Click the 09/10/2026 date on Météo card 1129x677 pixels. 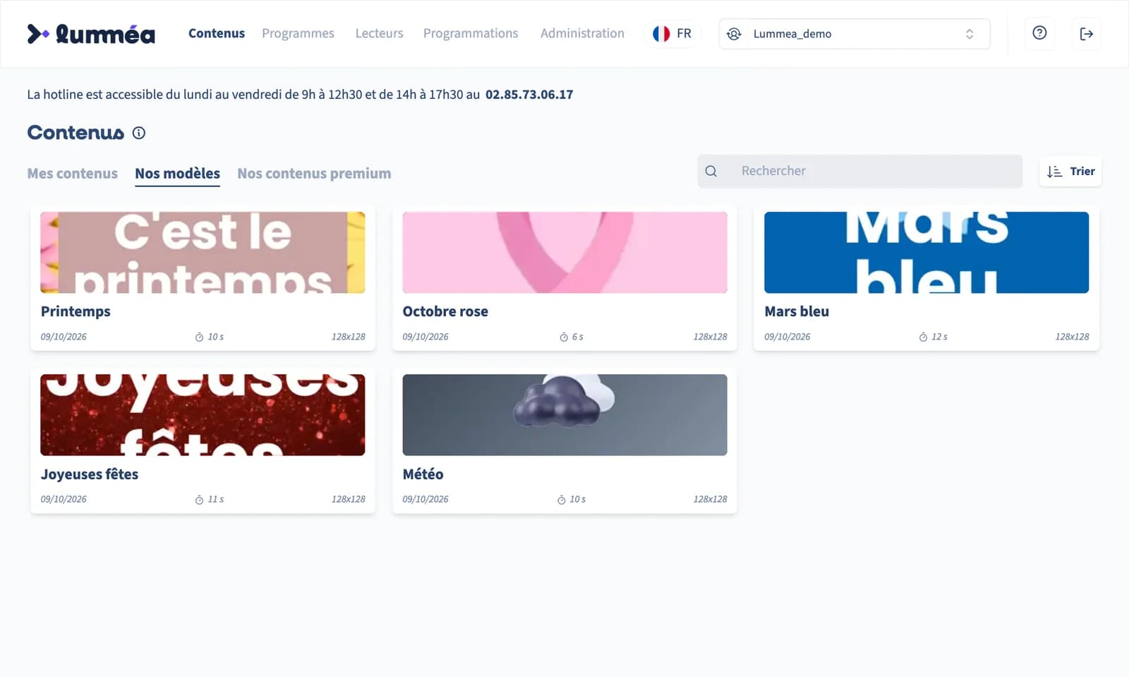click(x=425, y=499)
